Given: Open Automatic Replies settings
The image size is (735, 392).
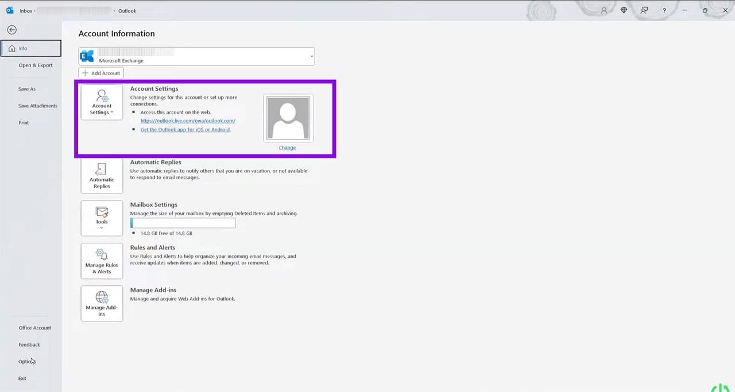Looking at the screenshot, I should (x=102, y=176).
